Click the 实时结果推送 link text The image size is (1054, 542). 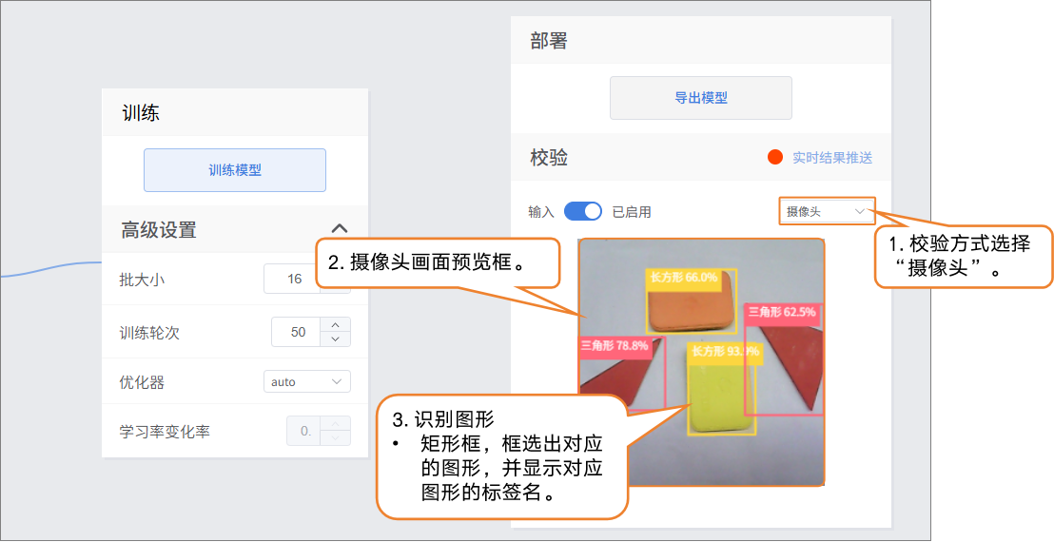pos(832,158)
